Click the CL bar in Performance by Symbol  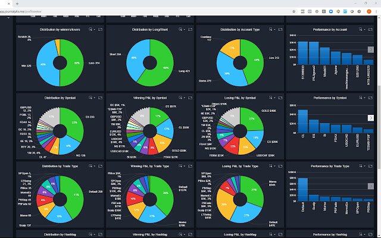point(303,121)
